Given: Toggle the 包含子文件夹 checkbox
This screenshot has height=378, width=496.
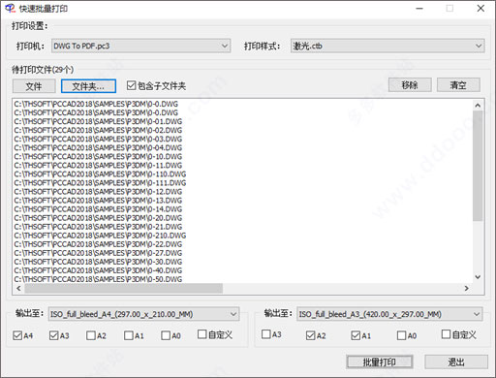Looking at the screenshot, I should 156,86.
